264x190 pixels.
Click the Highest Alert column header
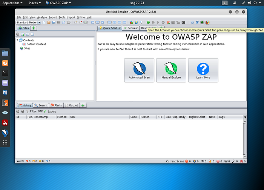click(x=198, y=117)
